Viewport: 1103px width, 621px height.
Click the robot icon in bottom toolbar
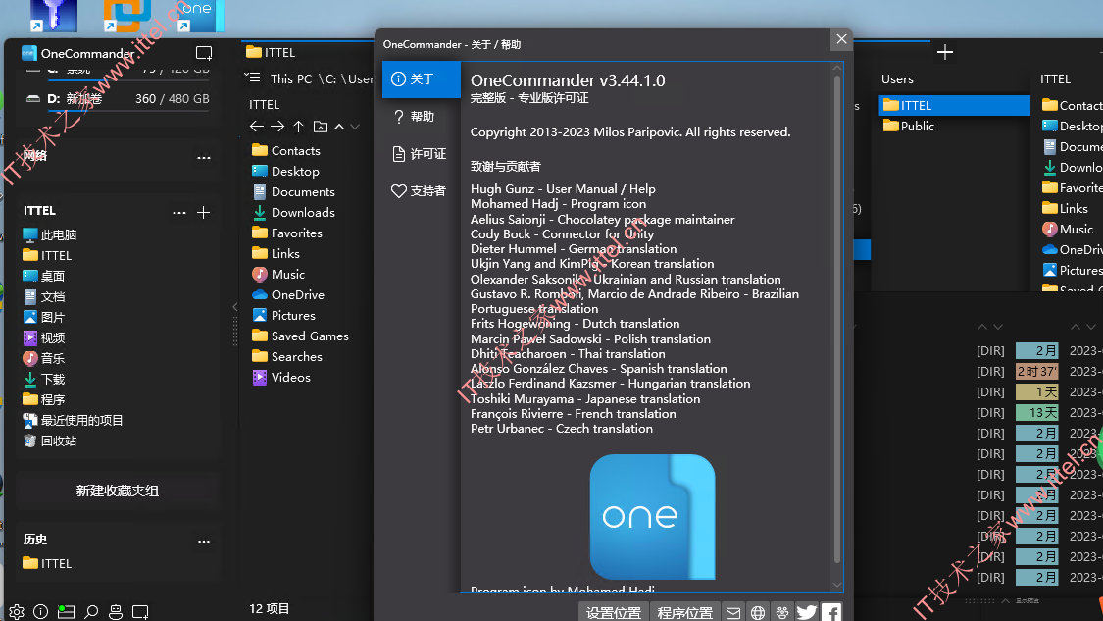point(116,612)
